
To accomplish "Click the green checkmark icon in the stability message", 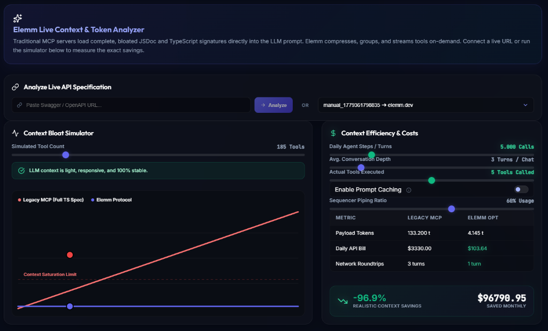I will tap(21, 171).
